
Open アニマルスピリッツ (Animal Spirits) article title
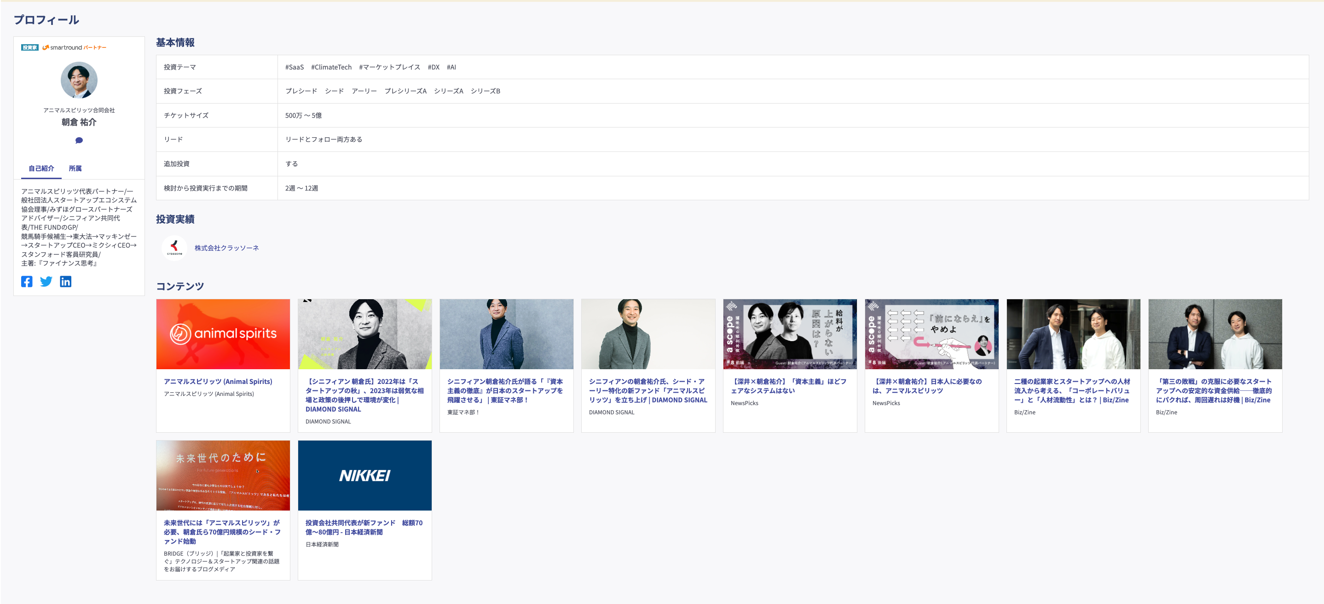tap(218, 382)
